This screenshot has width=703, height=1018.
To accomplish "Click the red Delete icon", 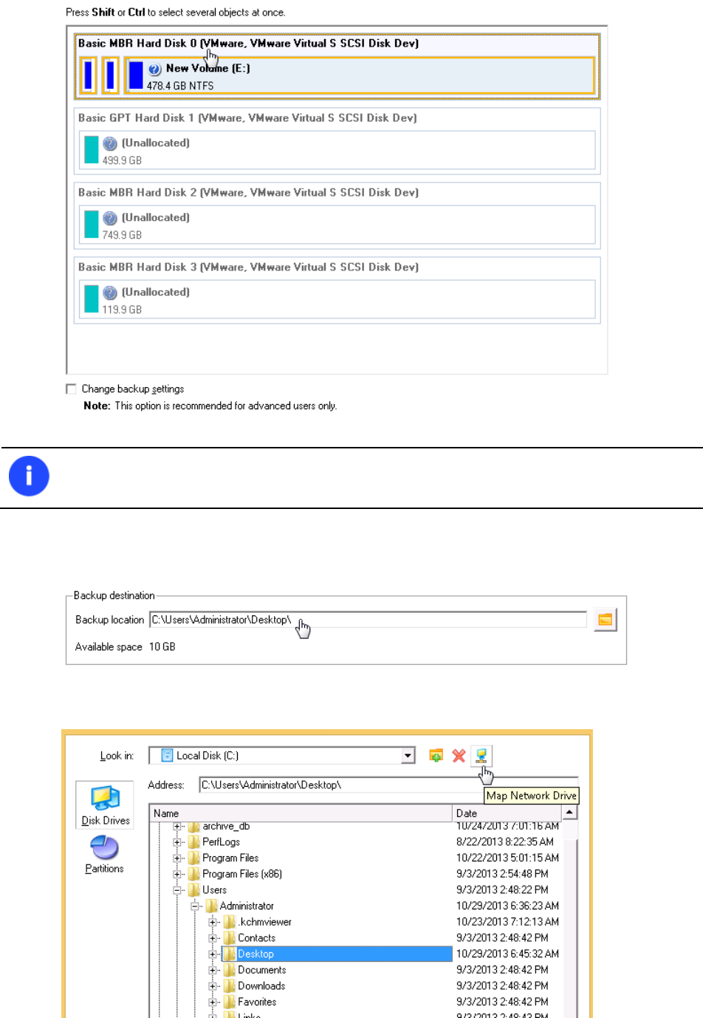I will tap(459, 756).
